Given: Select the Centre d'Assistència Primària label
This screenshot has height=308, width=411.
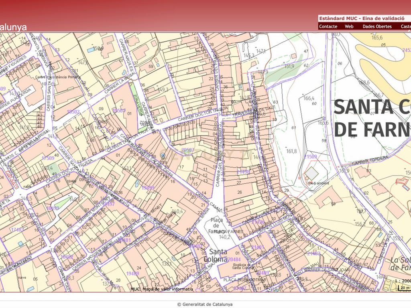Looking at the screenshot, I should 58,77.
